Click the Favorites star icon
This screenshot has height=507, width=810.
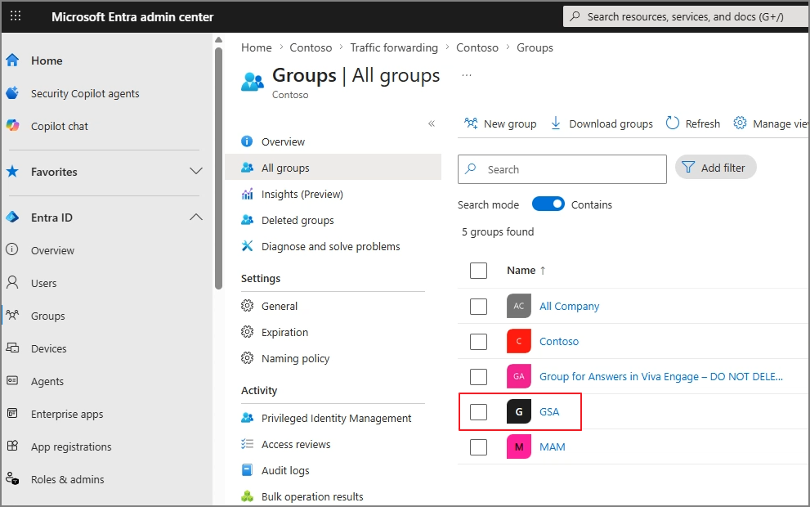(x=12, y=171)
